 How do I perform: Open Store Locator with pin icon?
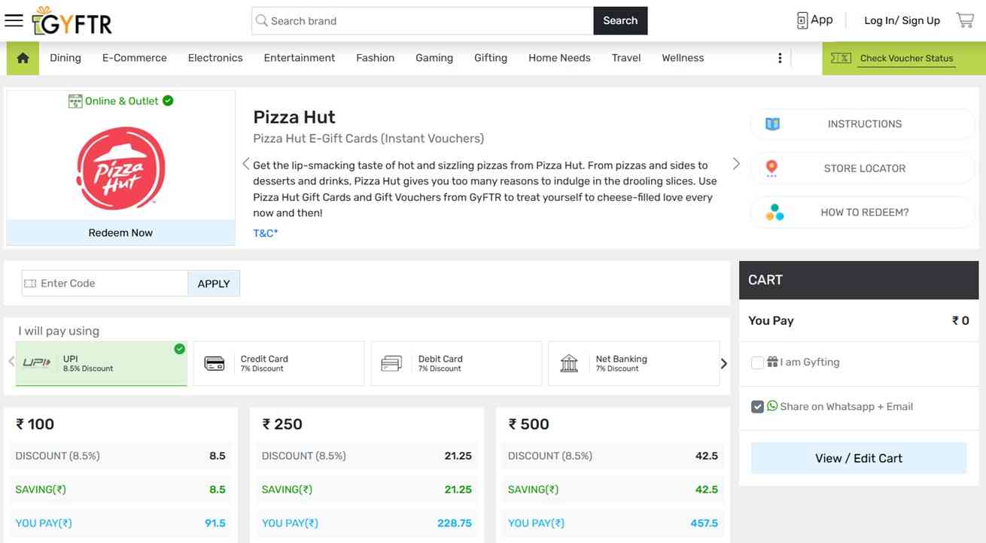863,168
